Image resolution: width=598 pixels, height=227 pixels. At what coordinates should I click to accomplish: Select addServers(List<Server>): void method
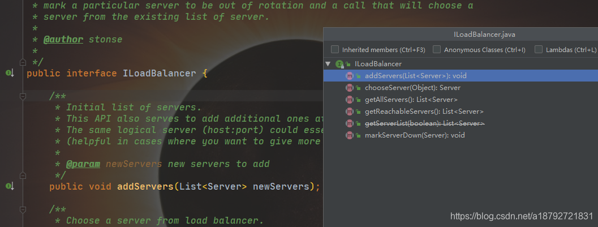[x=461, y=75]
